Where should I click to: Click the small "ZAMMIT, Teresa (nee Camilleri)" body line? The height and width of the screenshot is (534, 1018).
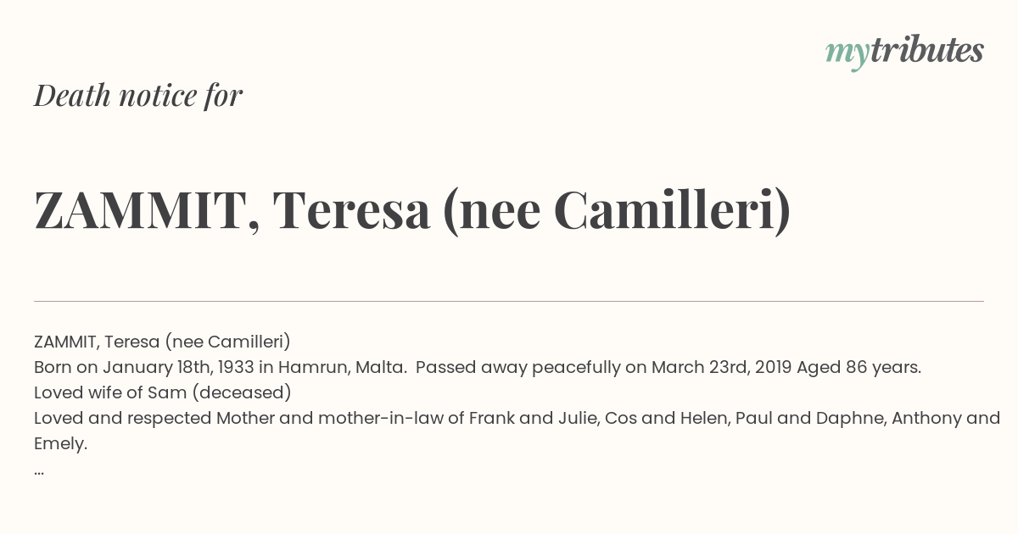click(x=162, y=342)
